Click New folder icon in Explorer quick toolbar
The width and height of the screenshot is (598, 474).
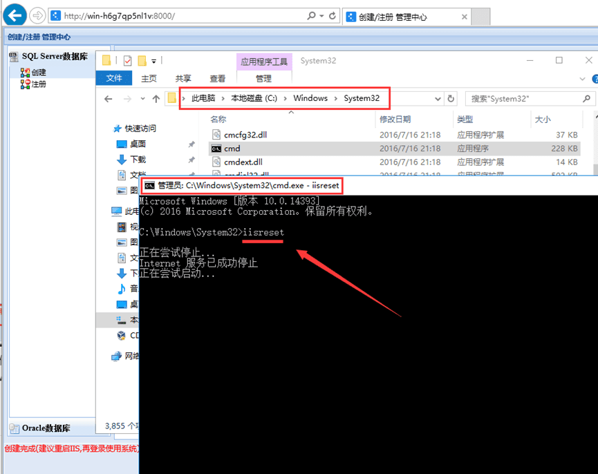pyautogui.click(x=142, y=61)
